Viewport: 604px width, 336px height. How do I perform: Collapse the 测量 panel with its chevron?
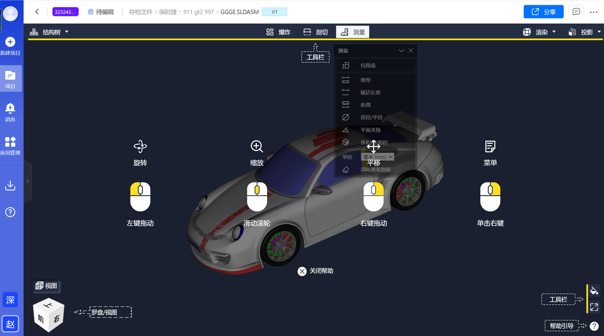pos(402,50)
